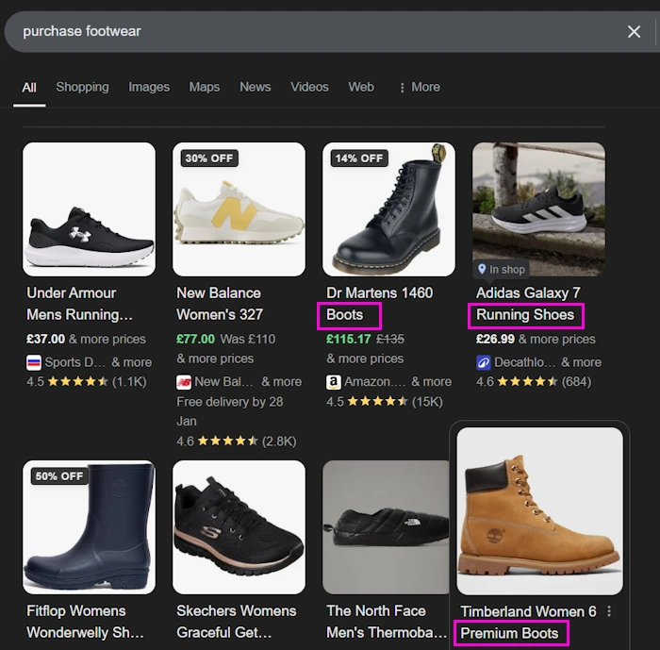Click the 14% OFF badge
The image size is (660, 650).
click(359, 158)
